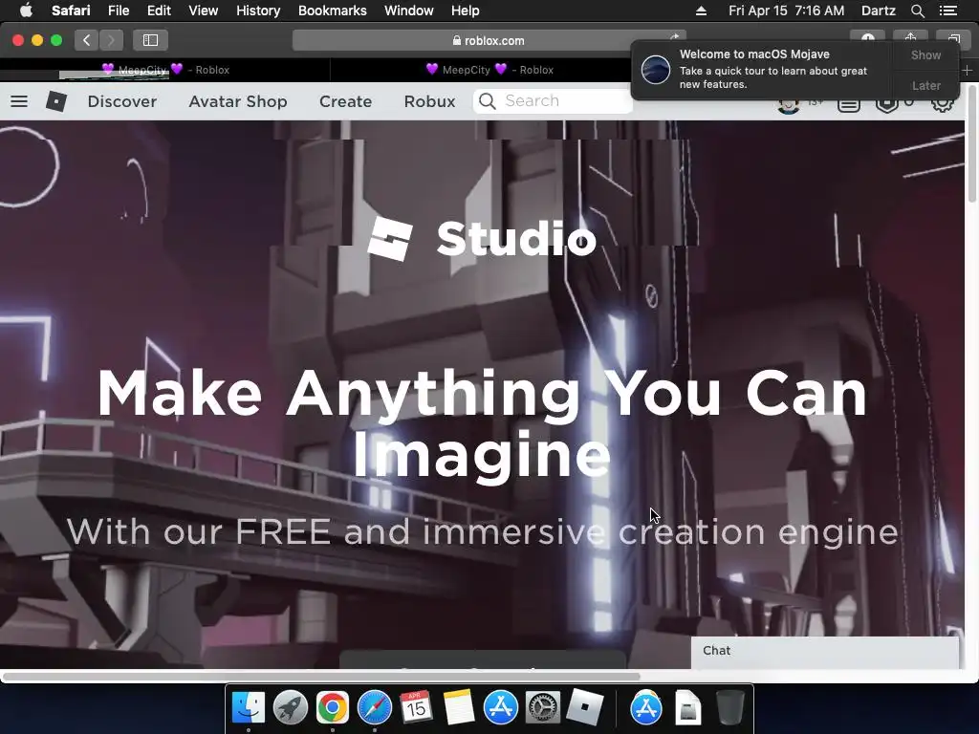Click the Roblox logo home icon
The image size is (979, 734).
(56, 101)
